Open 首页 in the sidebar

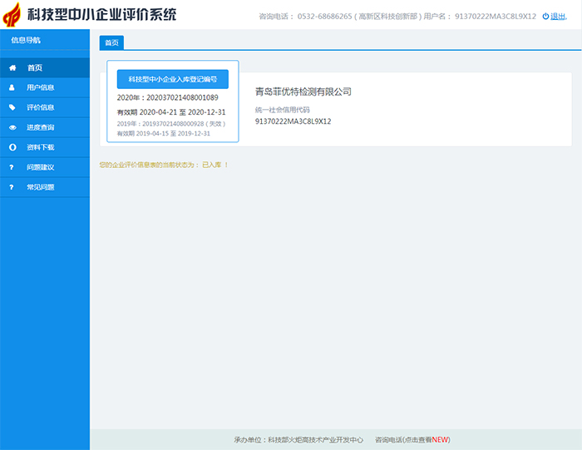click(x=45, y=68)
